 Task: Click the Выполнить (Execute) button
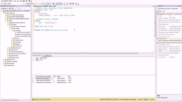(x=30, y=4)
